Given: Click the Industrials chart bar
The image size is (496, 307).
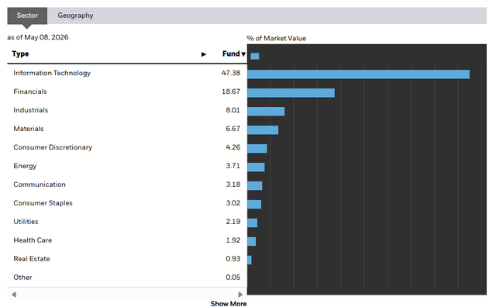Looking at the screenshot, I should click(x=266, y=112).
